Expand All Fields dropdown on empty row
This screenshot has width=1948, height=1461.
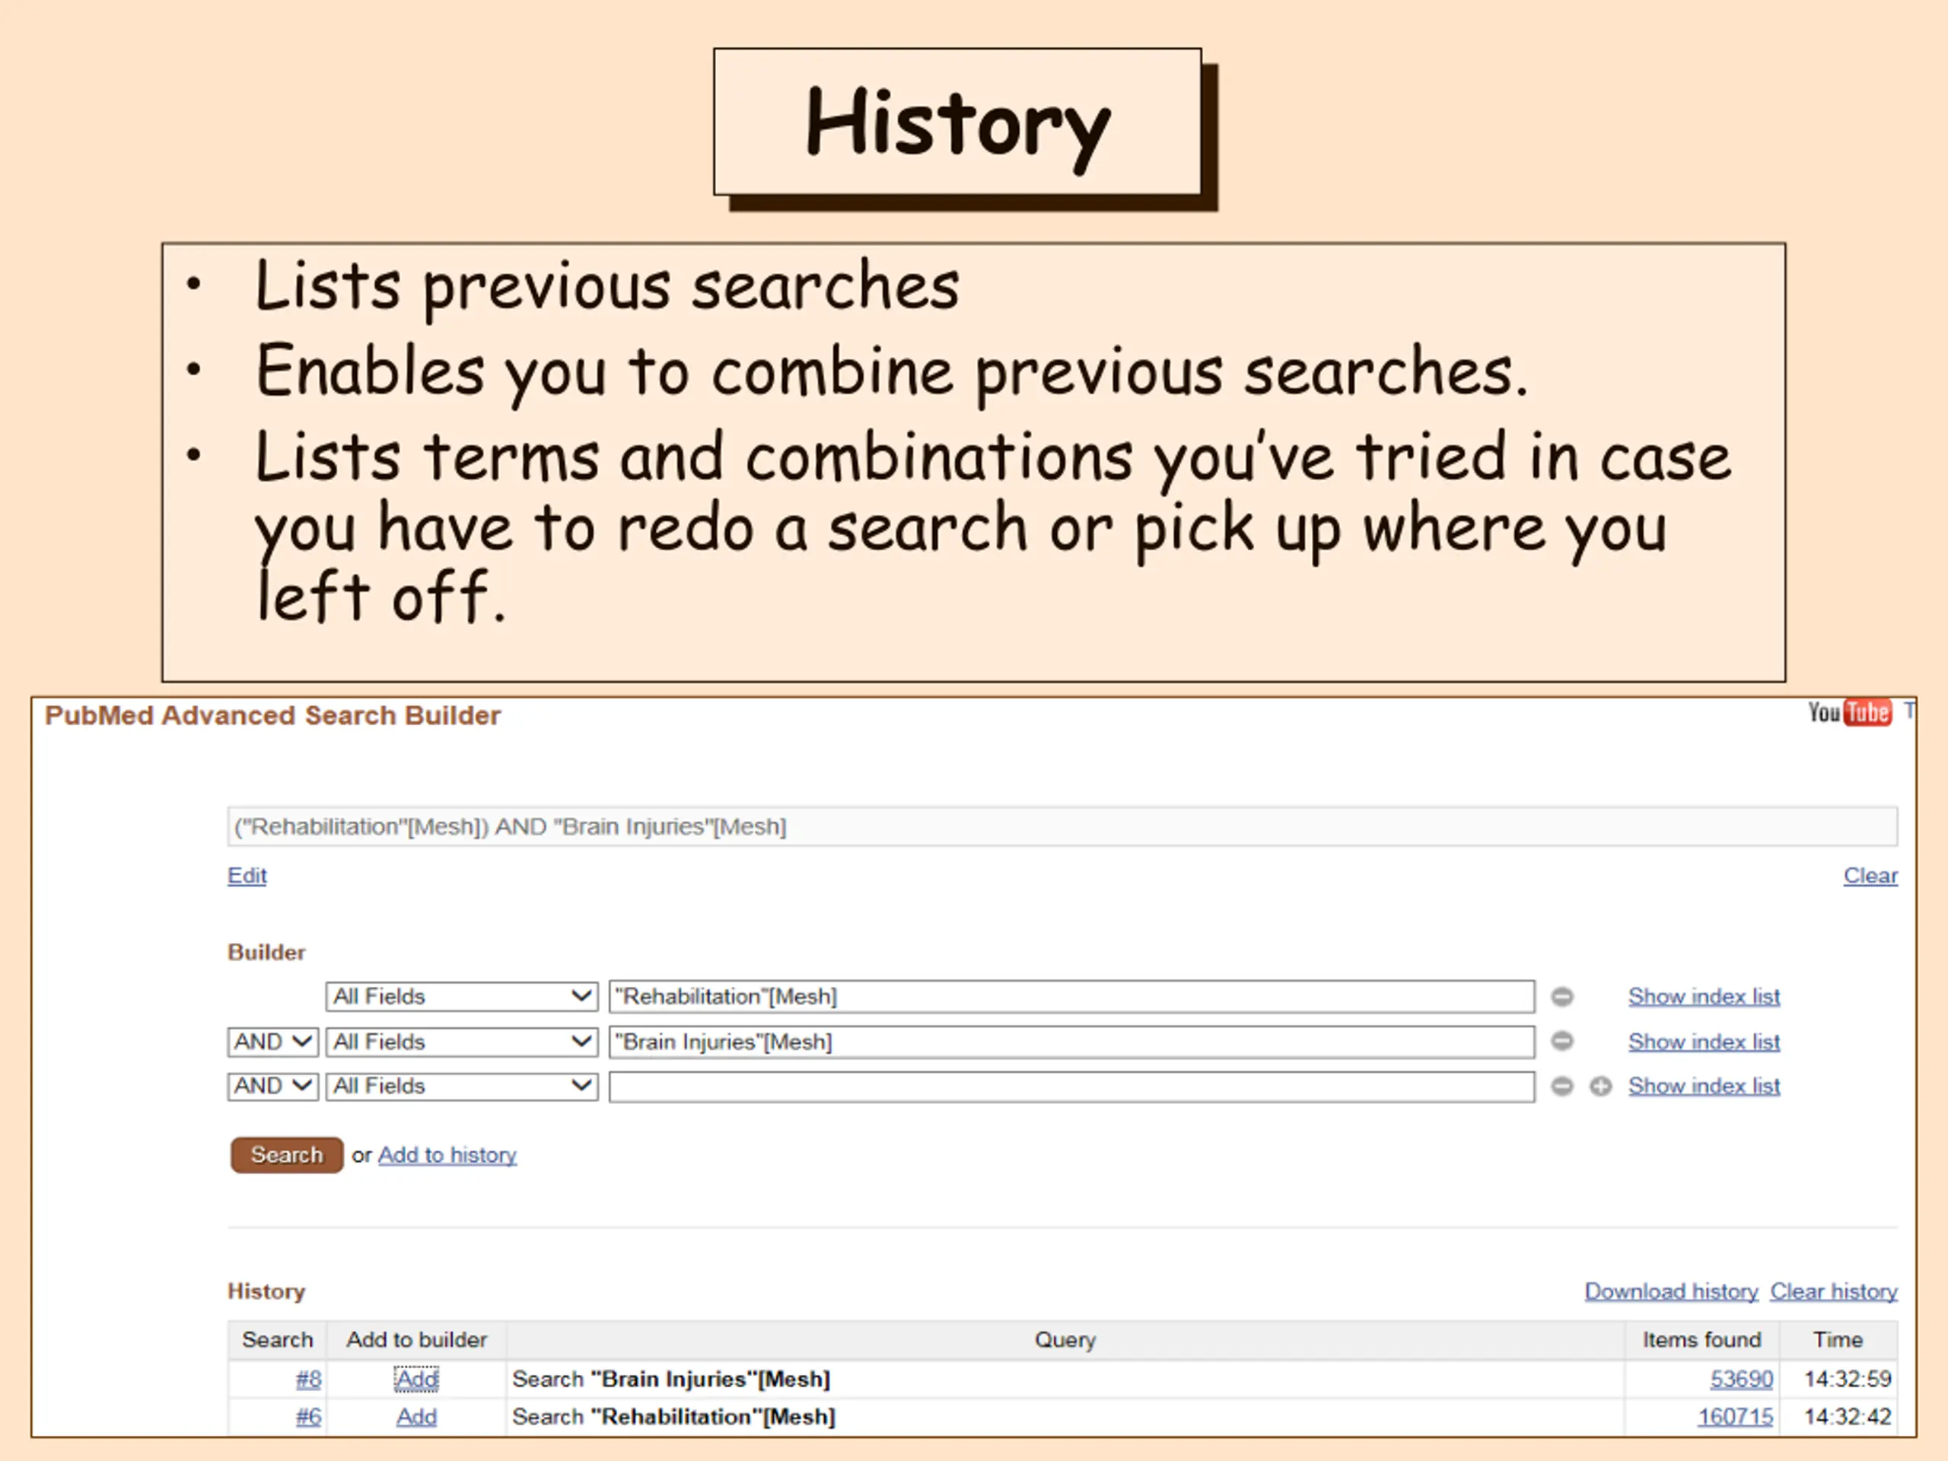(461, 1086)
